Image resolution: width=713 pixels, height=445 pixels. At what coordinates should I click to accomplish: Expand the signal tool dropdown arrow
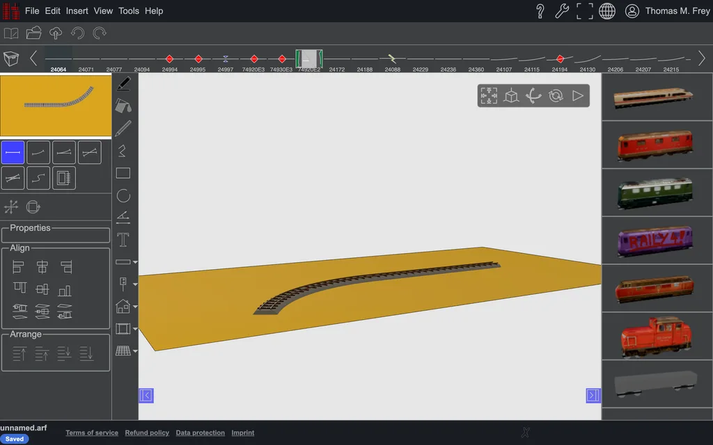pyautogui.click(x=135, y=284)
